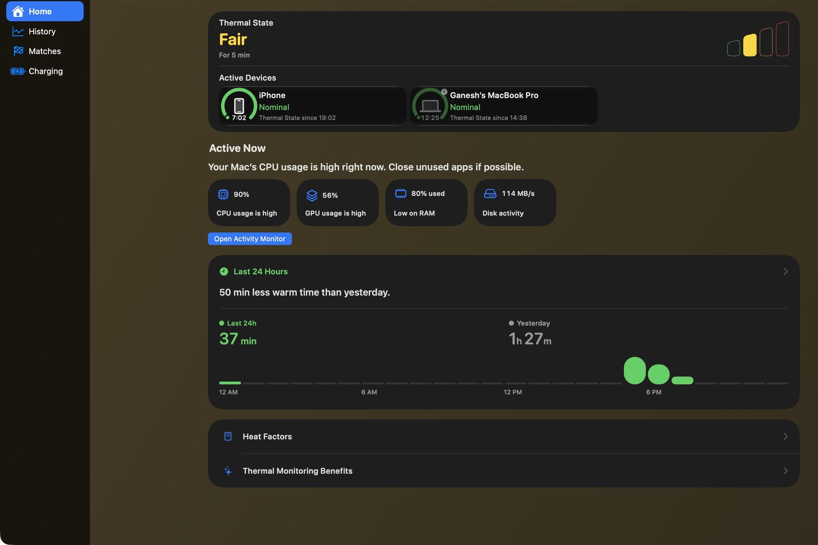Click the History chart icon
Image resolution: width=818 pixels, height=545 pixels.
pos(18,32)
